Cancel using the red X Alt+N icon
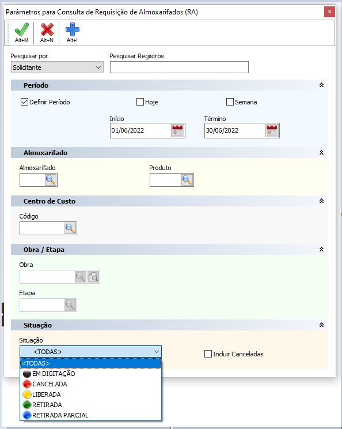The image size is (342, 429). click(47, 32)
